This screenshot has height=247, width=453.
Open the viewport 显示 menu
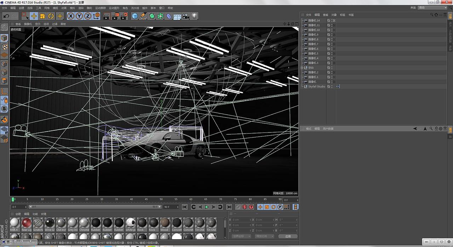[x=38, y=24]
